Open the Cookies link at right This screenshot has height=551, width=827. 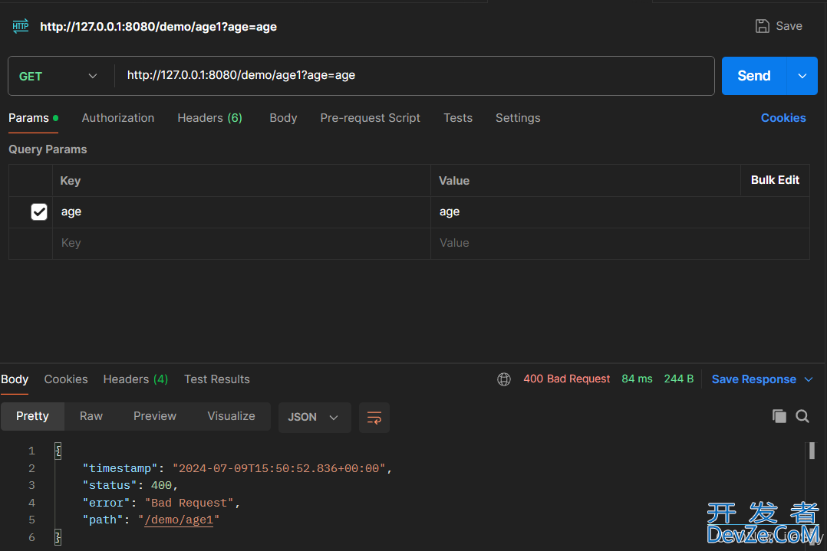pyautogui.click(x=783, y=118)
